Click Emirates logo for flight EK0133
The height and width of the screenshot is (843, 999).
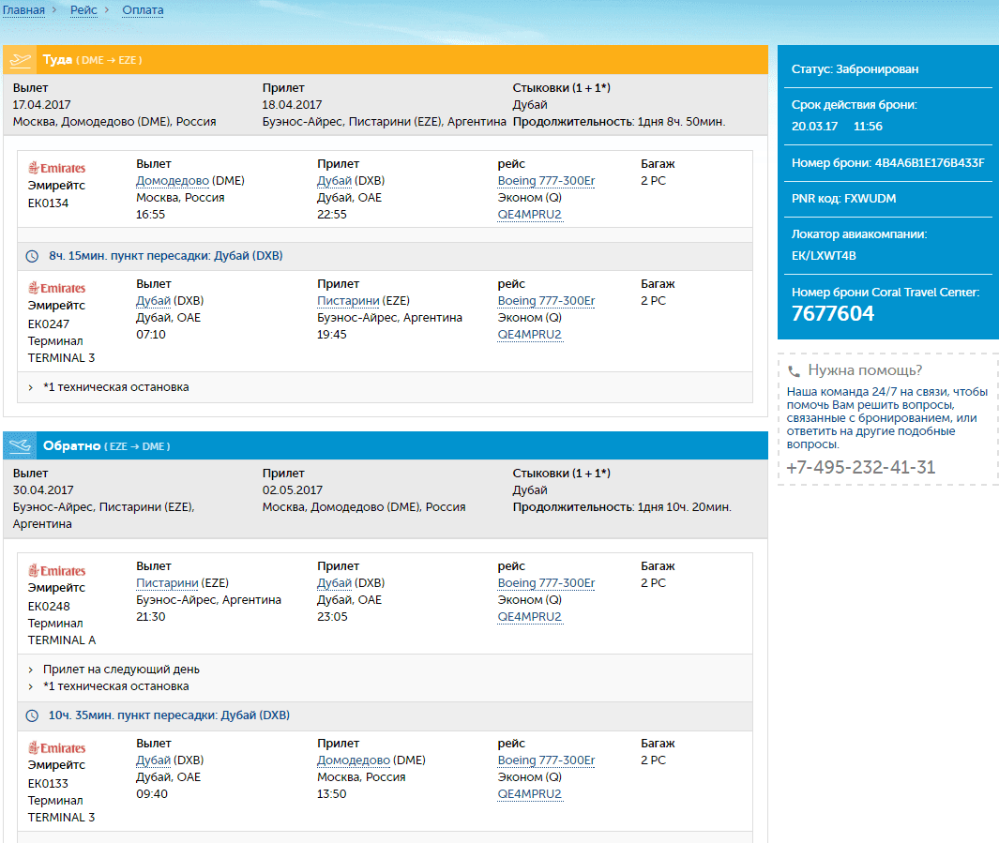coord(56,747)
